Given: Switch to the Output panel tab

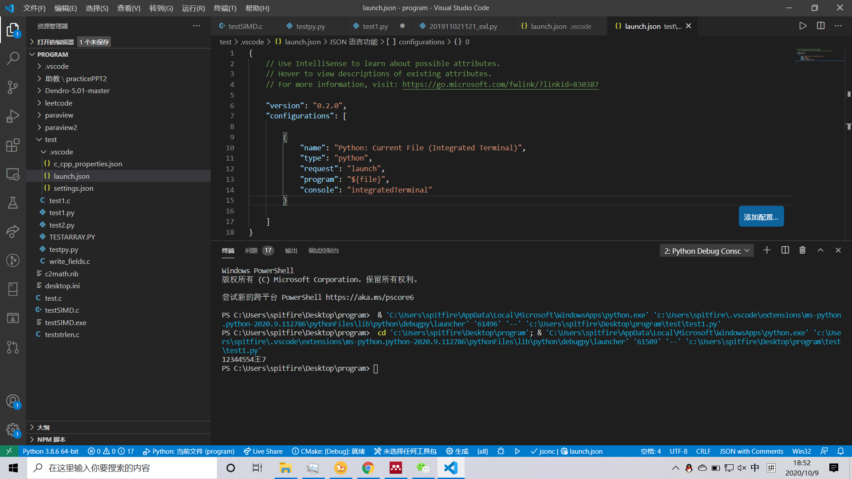Looking at the screenshot, I should (x=291, y=251).
